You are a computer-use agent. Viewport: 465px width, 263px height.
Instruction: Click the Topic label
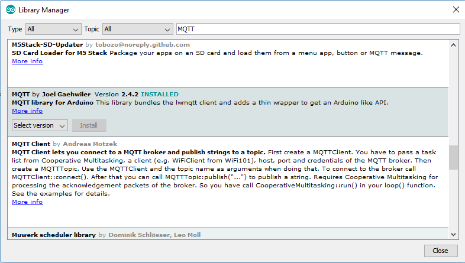(92, 29)
